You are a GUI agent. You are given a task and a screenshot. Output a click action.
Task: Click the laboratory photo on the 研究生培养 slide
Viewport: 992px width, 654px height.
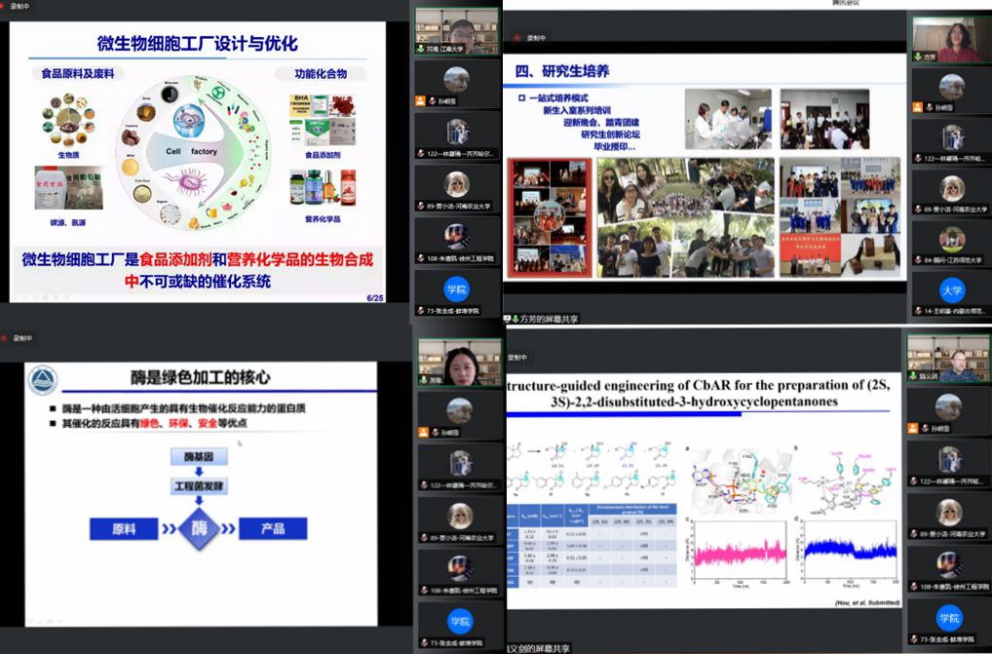pos(728,119)
